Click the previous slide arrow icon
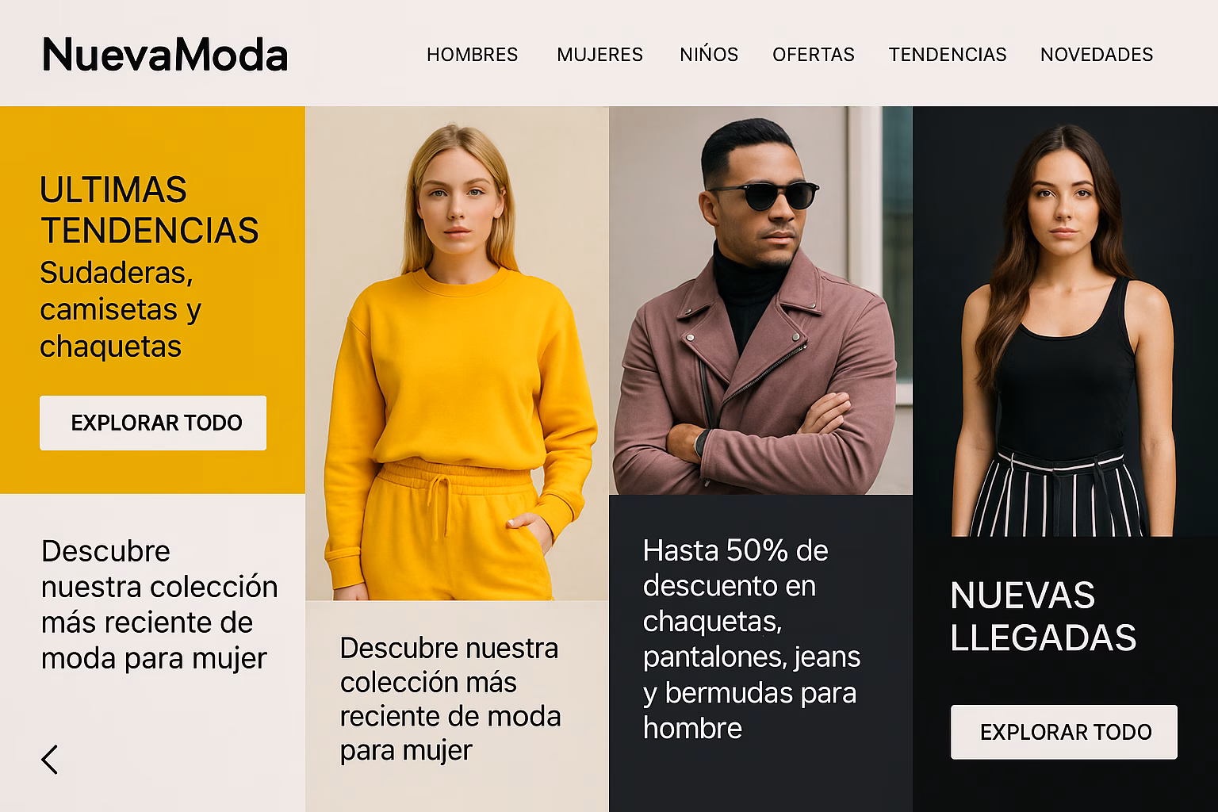This screenshot has height=812, width=1218. tap(50, 759)
